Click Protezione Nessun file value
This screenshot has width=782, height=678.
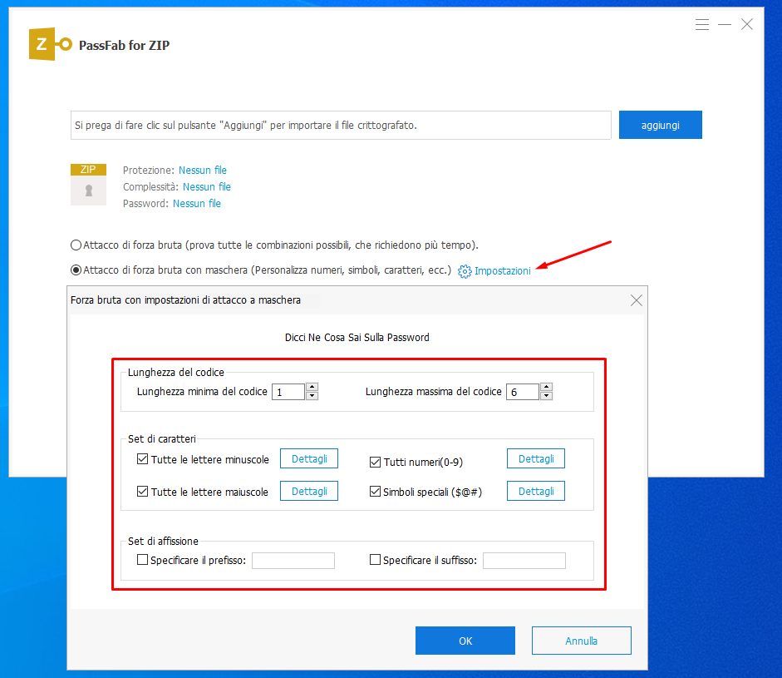203,171
